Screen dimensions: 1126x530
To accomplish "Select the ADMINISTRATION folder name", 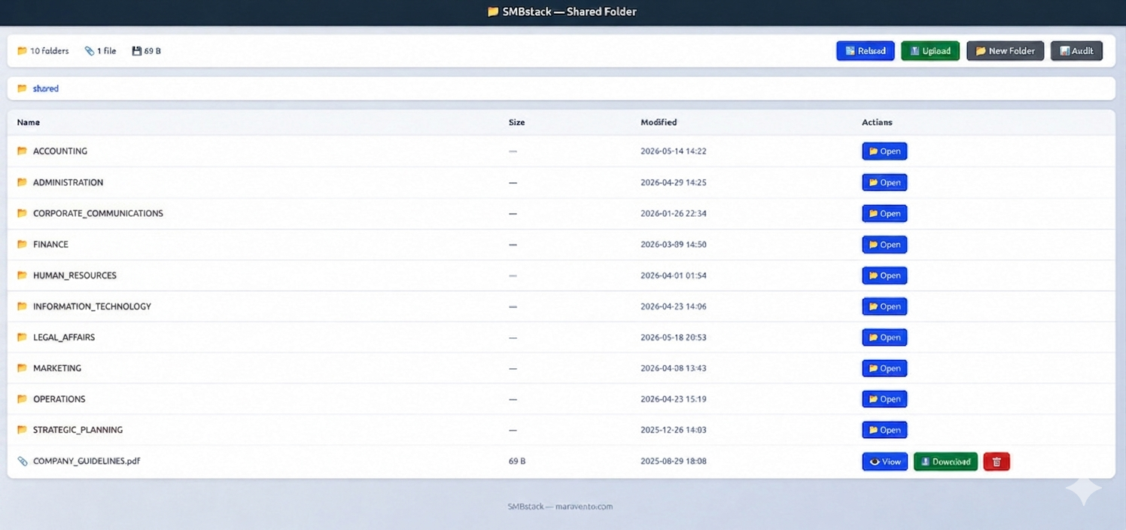I will (x=68, y=182).
